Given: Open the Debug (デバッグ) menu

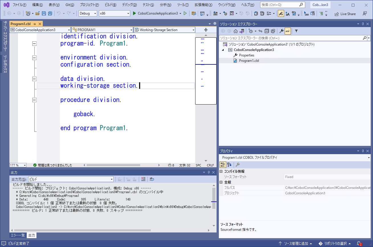Looking at the screenshot, I should [129, 5].
